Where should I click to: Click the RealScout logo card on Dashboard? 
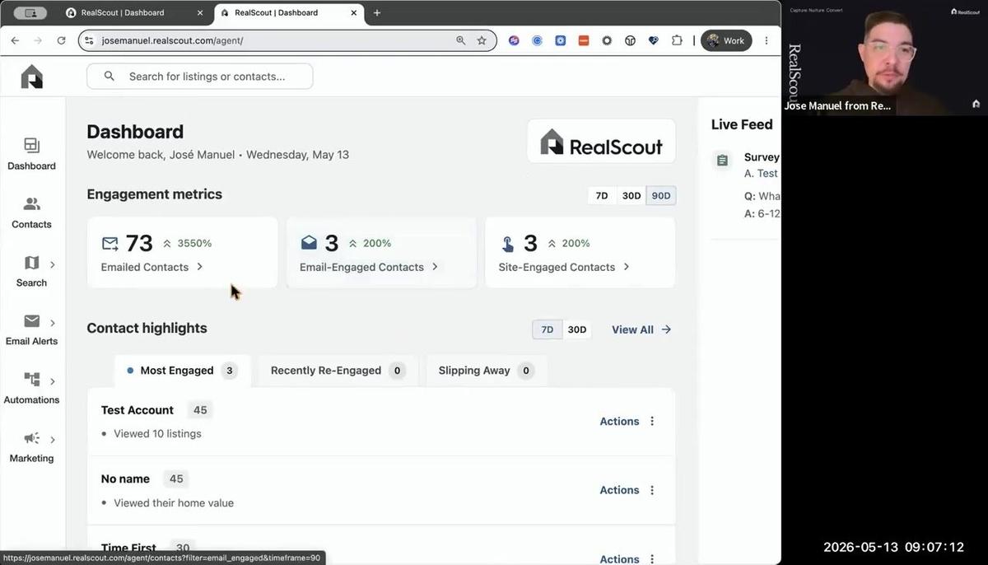tap(601, 141)
